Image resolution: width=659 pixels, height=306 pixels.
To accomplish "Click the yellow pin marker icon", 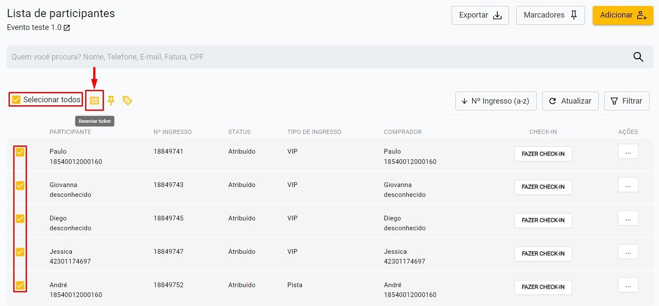I will [111, 101].
